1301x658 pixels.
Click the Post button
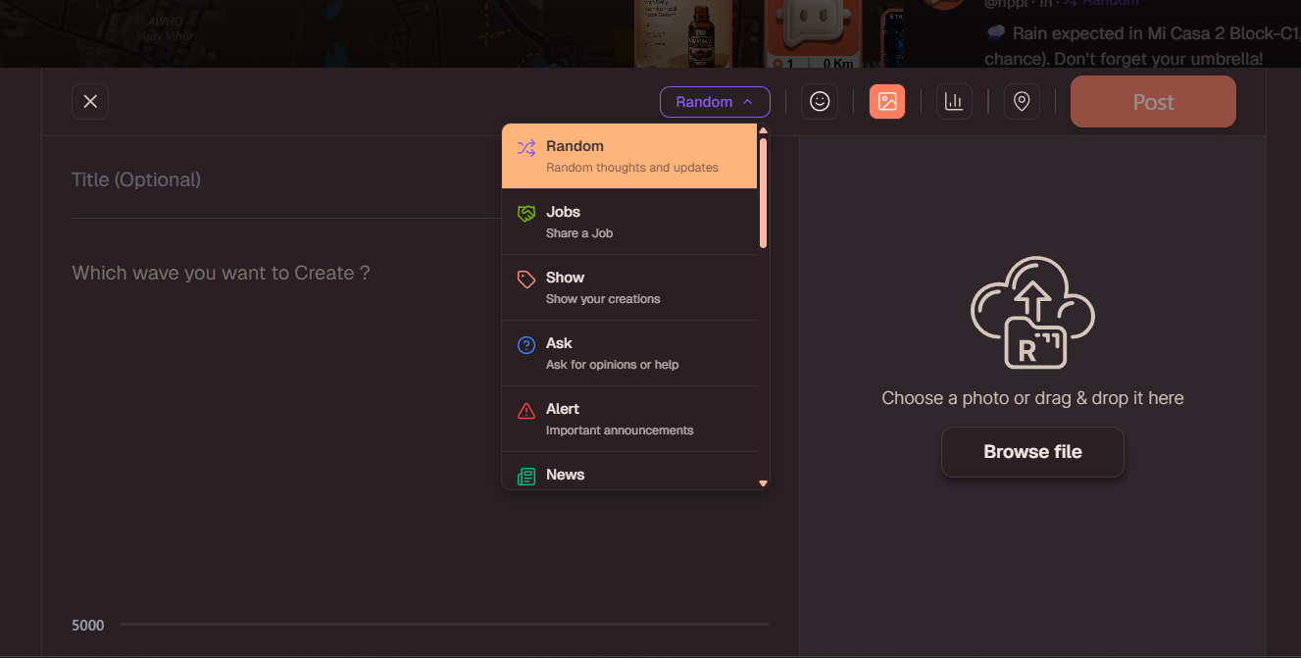(x=1153, y=102)
